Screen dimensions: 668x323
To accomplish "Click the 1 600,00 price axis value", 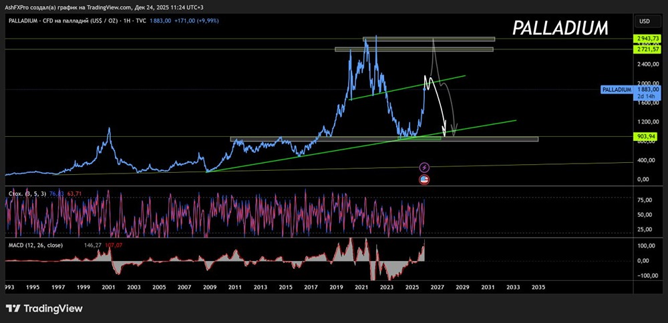I will coord(647,103).
